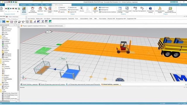Image resolution: width=187 pixels, height=105 pixels.
Task: Click the minus end of the speed slider
Action: (x=6, y=12)
